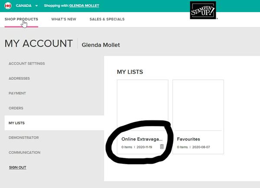The image size is (260, 188).
Task: Open the Shop Products menu
Action: [21, 19]
